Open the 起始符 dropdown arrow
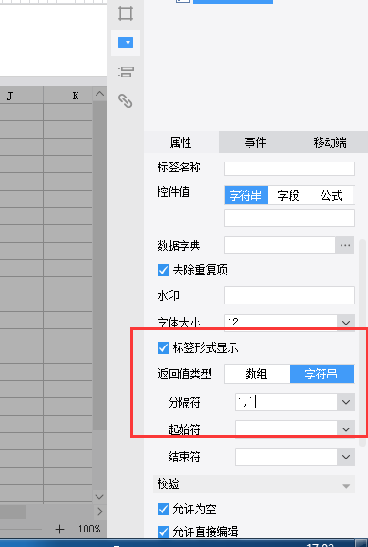 [x=346, y=429]
